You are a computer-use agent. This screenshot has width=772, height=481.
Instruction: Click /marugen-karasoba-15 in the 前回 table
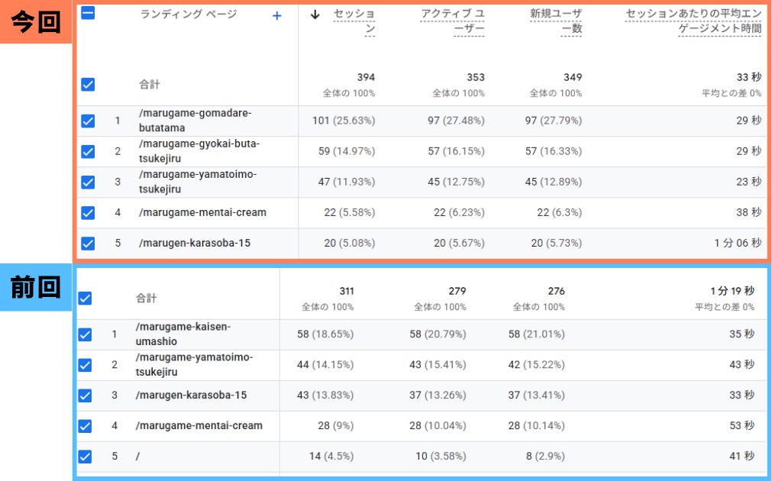pos(191,395)
